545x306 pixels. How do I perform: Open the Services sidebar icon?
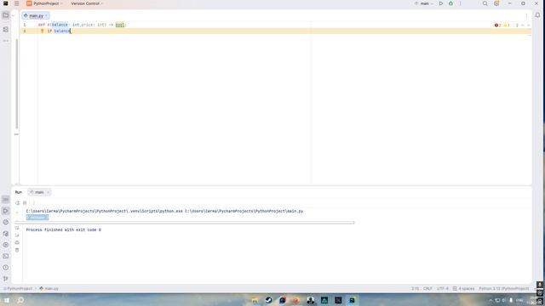point(6,245)
